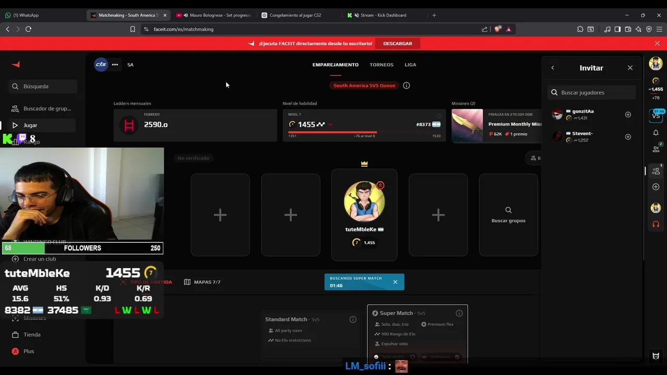Open the Ladders mensuales 2590.o card

(x=195, y=125)
